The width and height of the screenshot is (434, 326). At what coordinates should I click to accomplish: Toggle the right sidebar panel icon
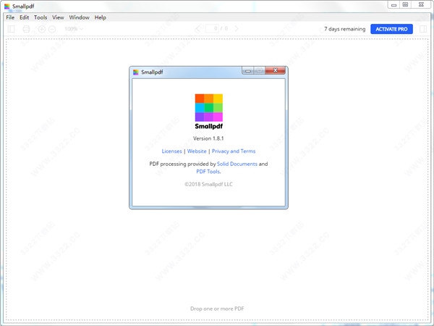(x=423, y=29)
